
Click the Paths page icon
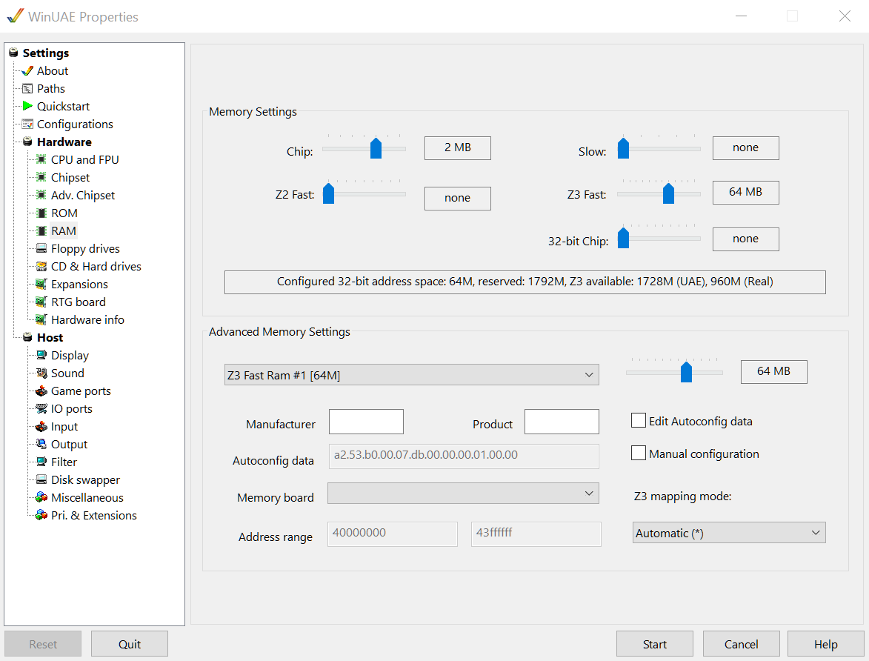click(x=27, y=89)
